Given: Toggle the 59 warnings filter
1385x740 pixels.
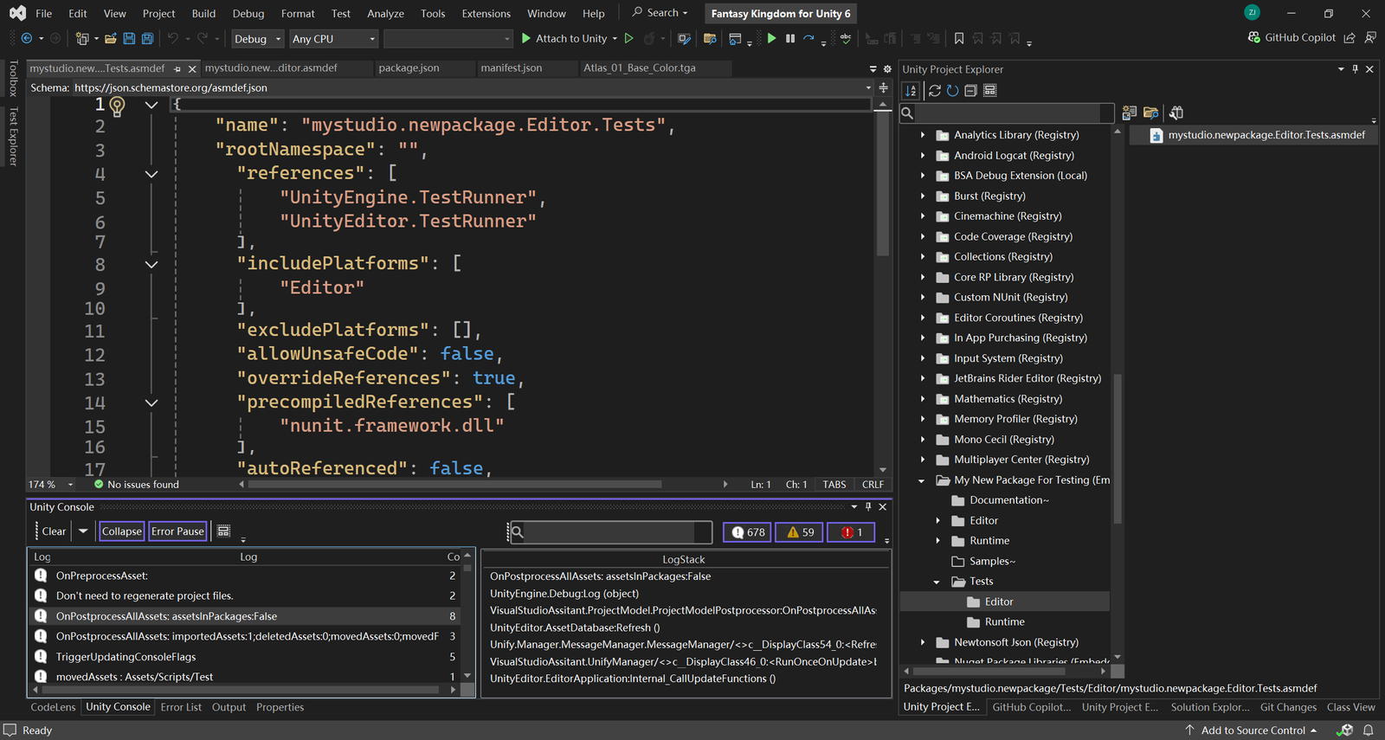Looking at the screenshot, I should click(x=799, y=532).
